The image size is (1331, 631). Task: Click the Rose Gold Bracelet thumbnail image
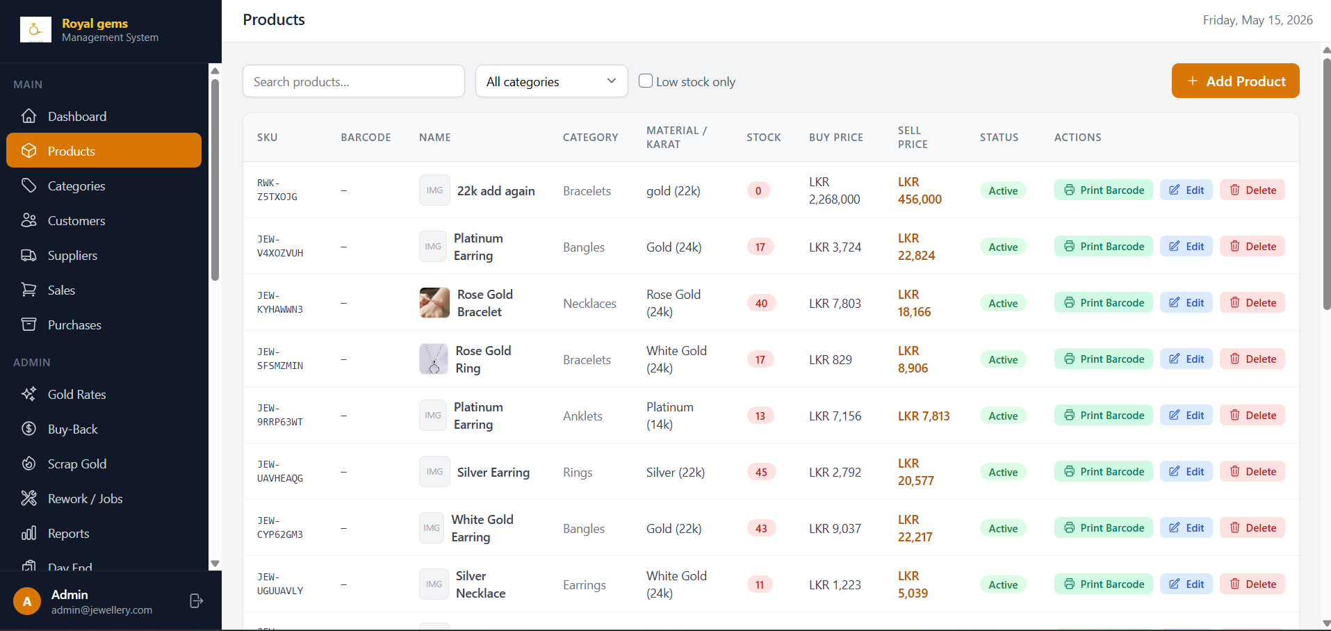tap(434, 303)
